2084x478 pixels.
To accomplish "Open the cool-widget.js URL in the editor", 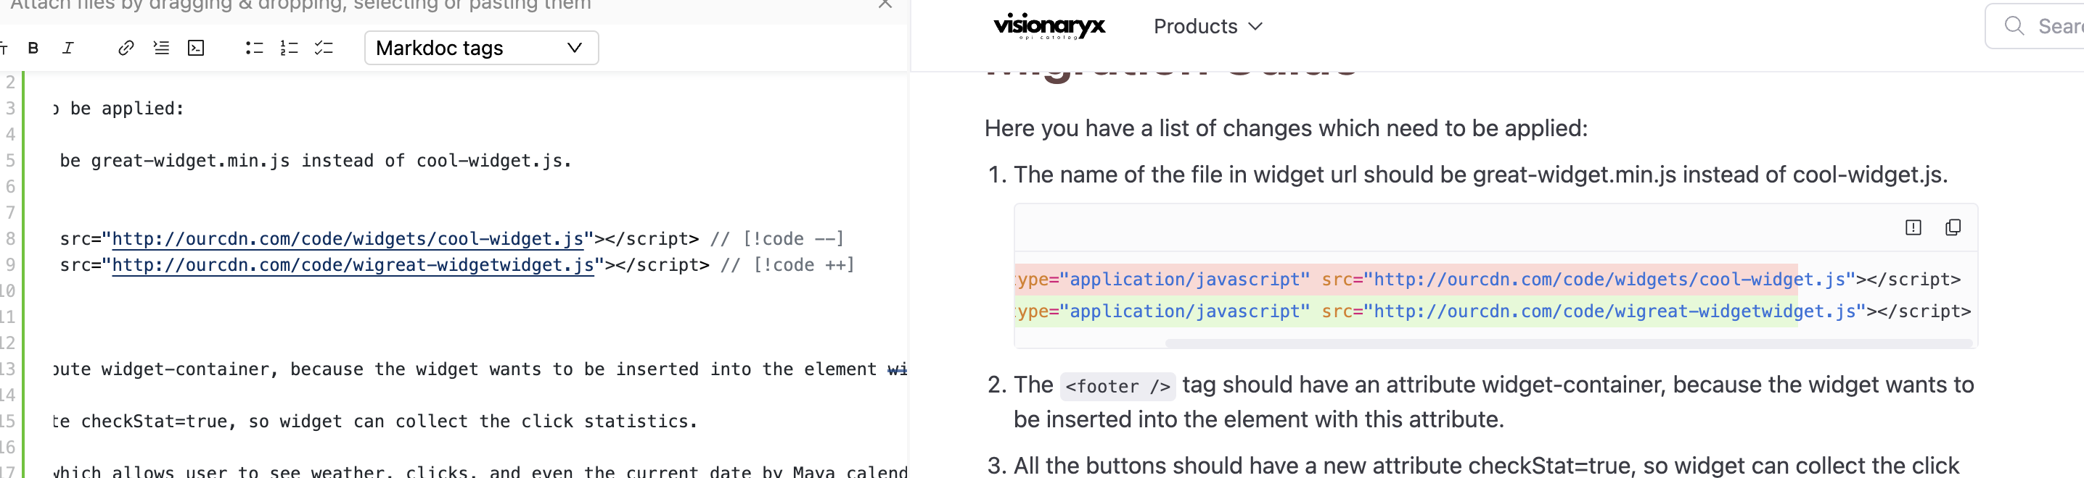I will point(348,239).
